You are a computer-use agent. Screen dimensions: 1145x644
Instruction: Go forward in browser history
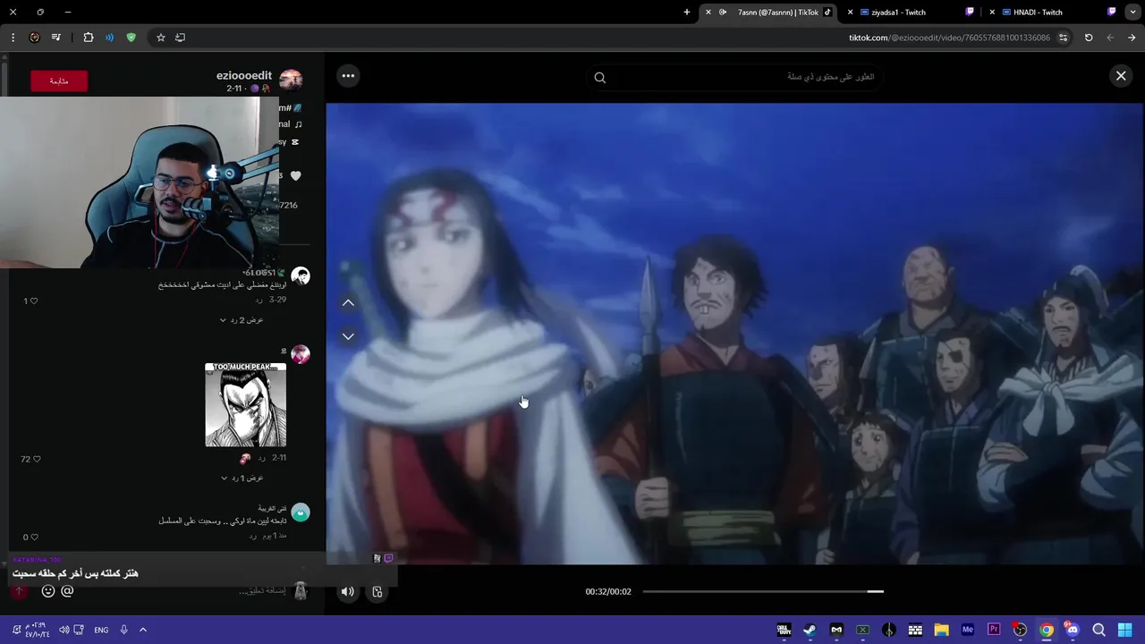pyautogui.click(x=1110, y=38)
